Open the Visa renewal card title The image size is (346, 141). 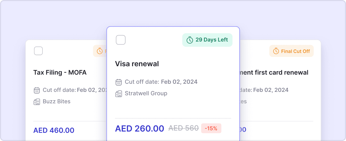tap(137, 64)
